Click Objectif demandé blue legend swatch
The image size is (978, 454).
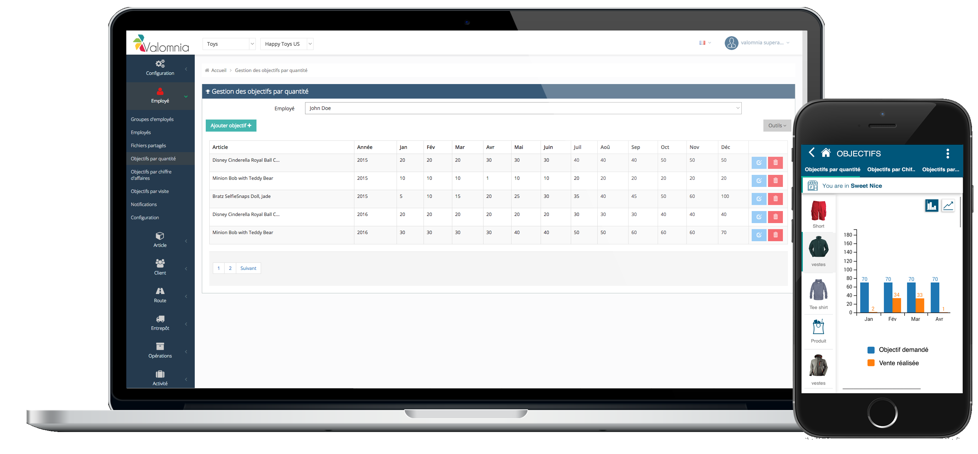871,350
